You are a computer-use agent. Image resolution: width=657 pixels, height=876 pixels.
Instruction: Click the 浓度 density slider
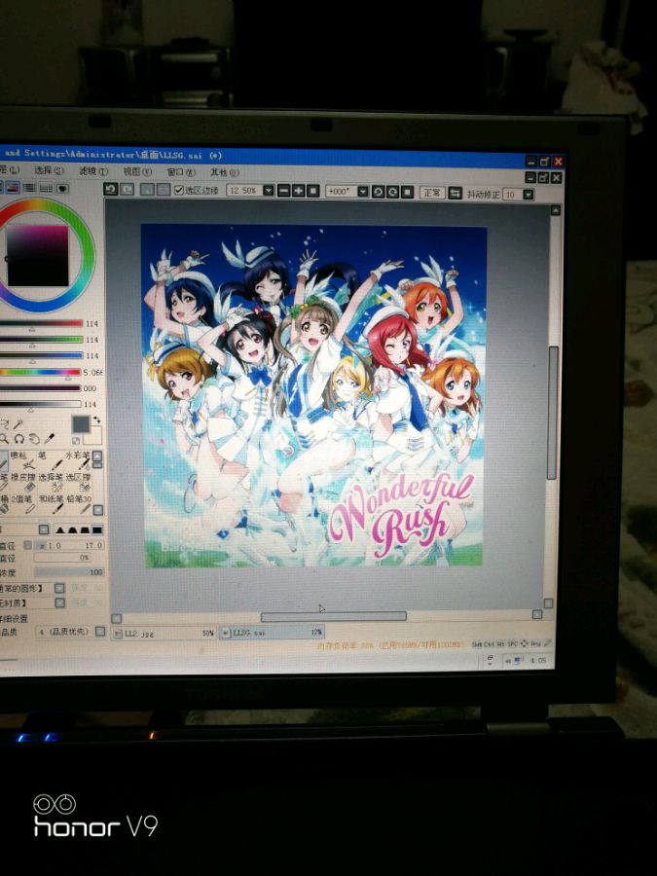click(69, 572)
